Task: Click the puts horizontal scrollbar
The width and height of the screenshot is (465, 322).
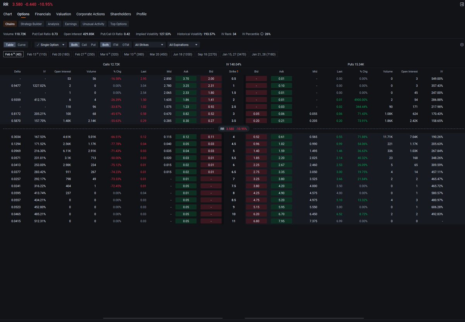Action: coord(303,318)
